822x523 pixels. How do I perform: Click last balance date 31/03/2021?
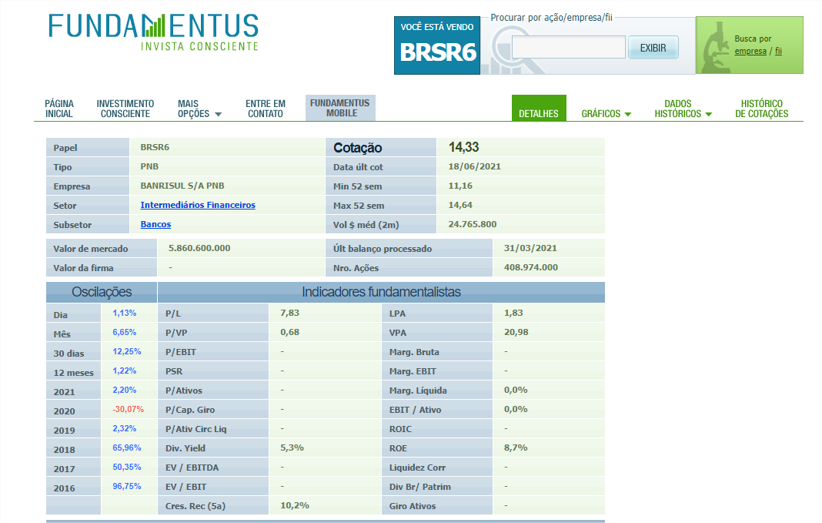(x=530, y=248)
